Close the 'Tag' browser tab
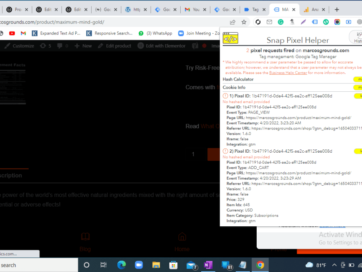This screenshot has width=362, height=272. tap(264, 9)
